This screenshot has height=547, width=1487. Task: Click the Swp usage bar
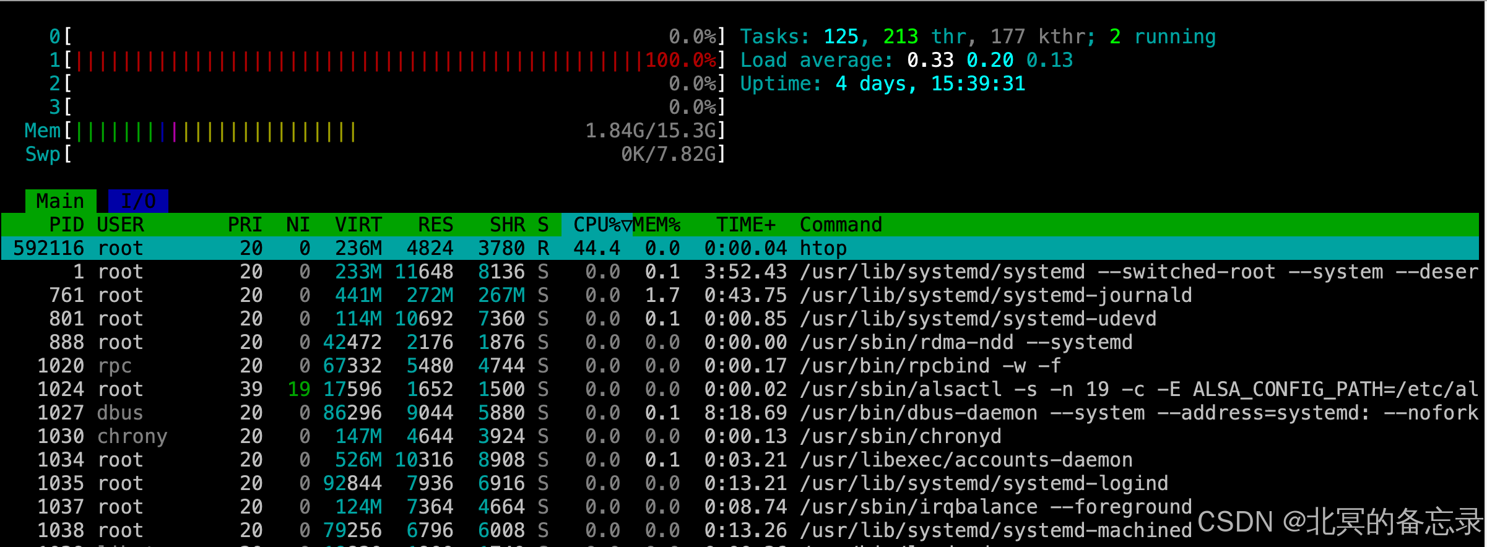375,154
